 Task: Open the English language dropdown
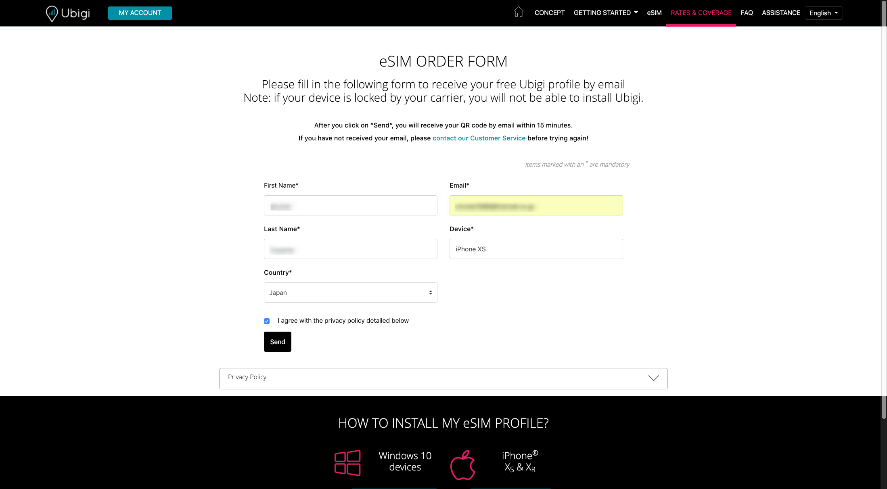[823, 13]
